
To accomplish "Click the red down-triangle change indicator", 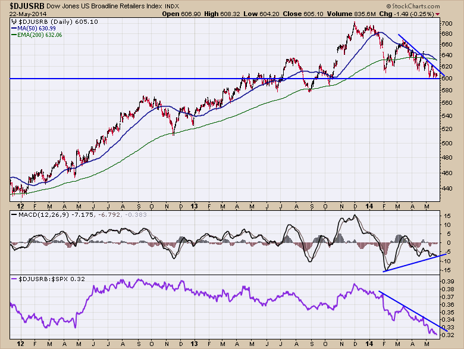I will click(x=438, y=14).
